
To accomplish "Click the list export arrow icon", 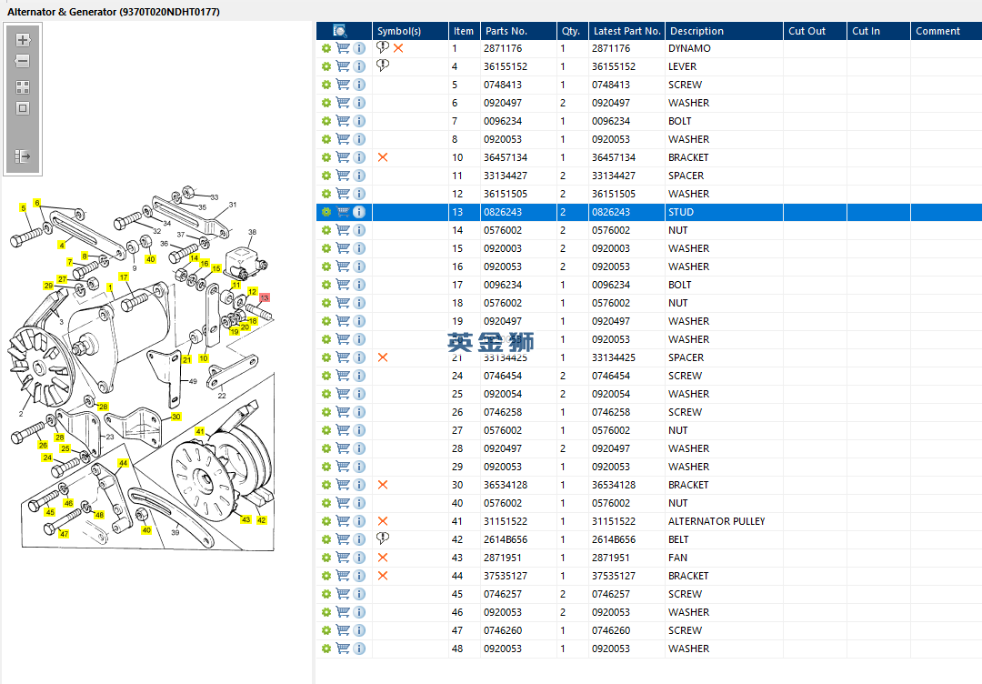I will pos(23,156).
